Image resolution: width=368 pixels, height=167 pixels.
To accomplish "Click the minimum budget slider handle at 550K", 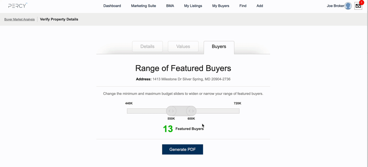I will click(171, 111).
